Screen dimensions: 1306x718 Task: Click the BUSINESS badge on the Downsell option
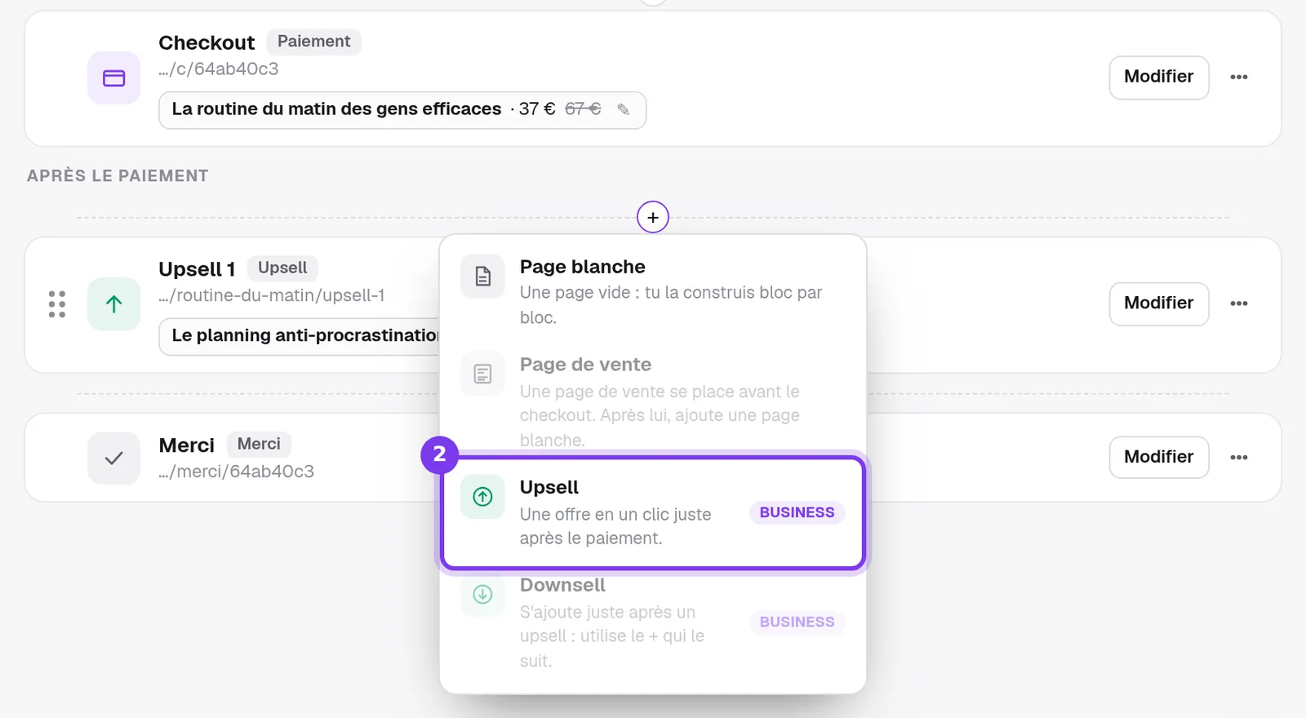coord(797,622)
